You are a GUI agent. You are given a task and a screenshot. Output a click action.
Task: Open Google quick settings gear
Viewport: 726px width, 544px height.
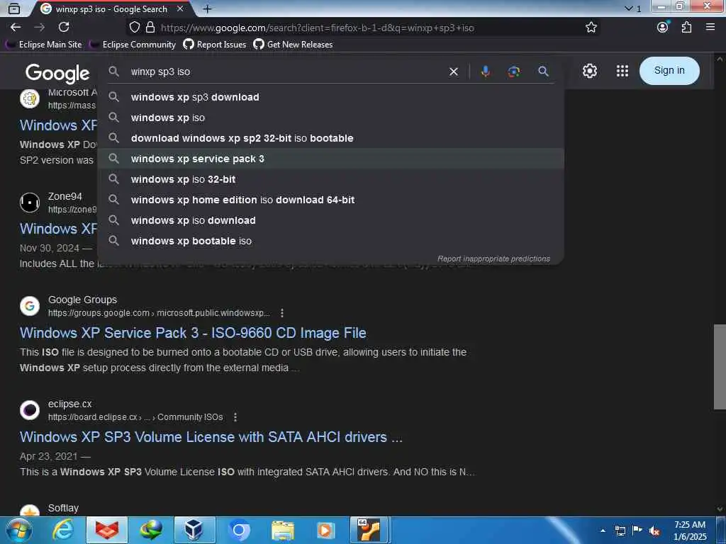point(589,71)
